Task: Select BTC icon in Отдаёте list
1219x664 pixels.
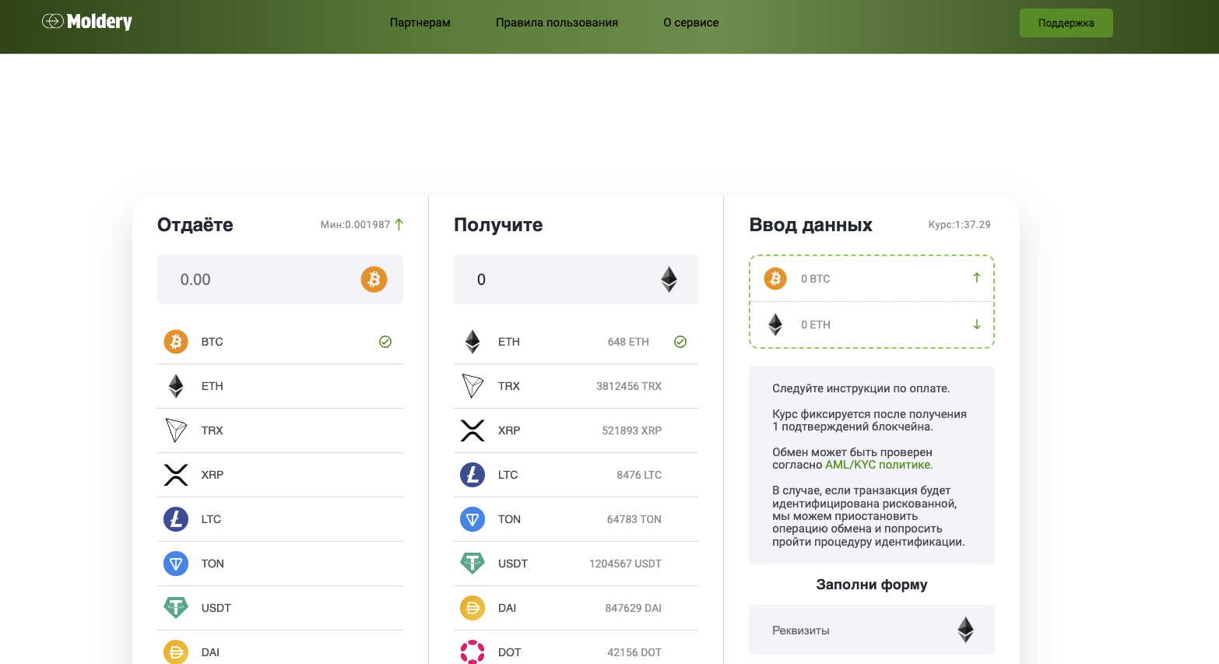Action: pyautogui.click(x=176, y=342)
